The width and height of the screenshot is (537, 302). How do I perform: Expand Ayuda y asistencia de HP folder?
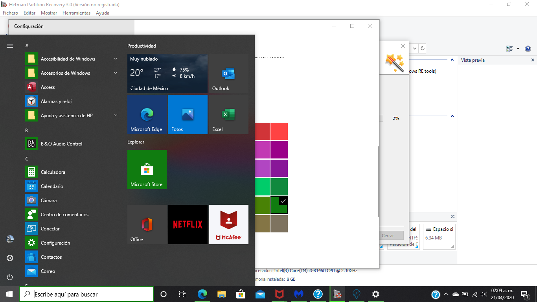tap(116, 116)
